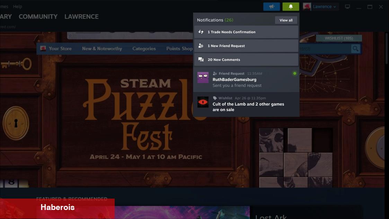Open 20 New Comments notification
This screenshot has width=389, height=219.
coord(246,60)
